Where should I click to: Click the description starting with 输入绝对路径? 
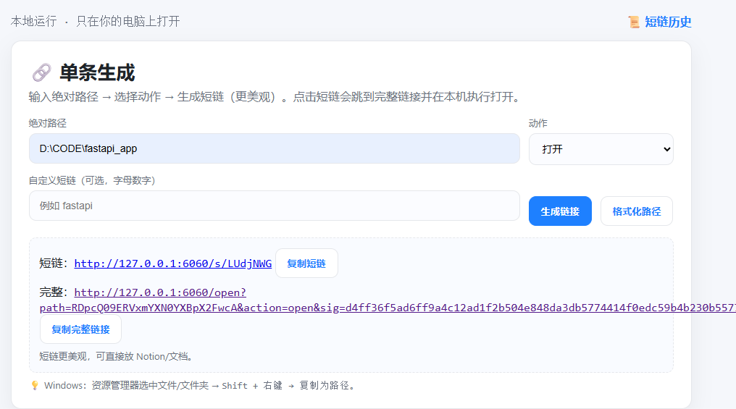point(275,97)
